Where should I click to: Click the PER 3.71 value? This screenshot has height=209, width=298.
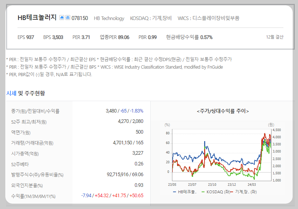point(81,37)
